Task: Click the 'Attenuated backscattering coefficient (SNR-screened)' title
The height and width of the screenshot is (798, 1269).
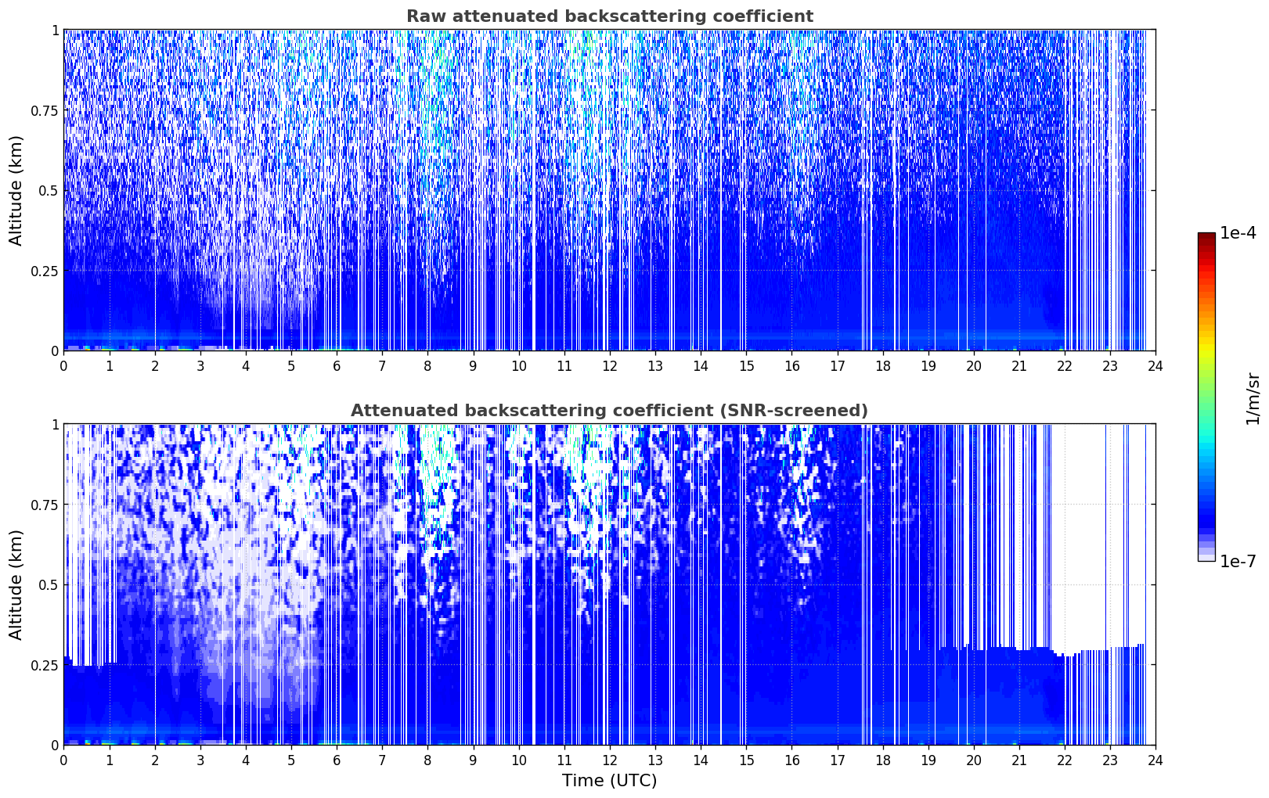Action: click(609, 411)
